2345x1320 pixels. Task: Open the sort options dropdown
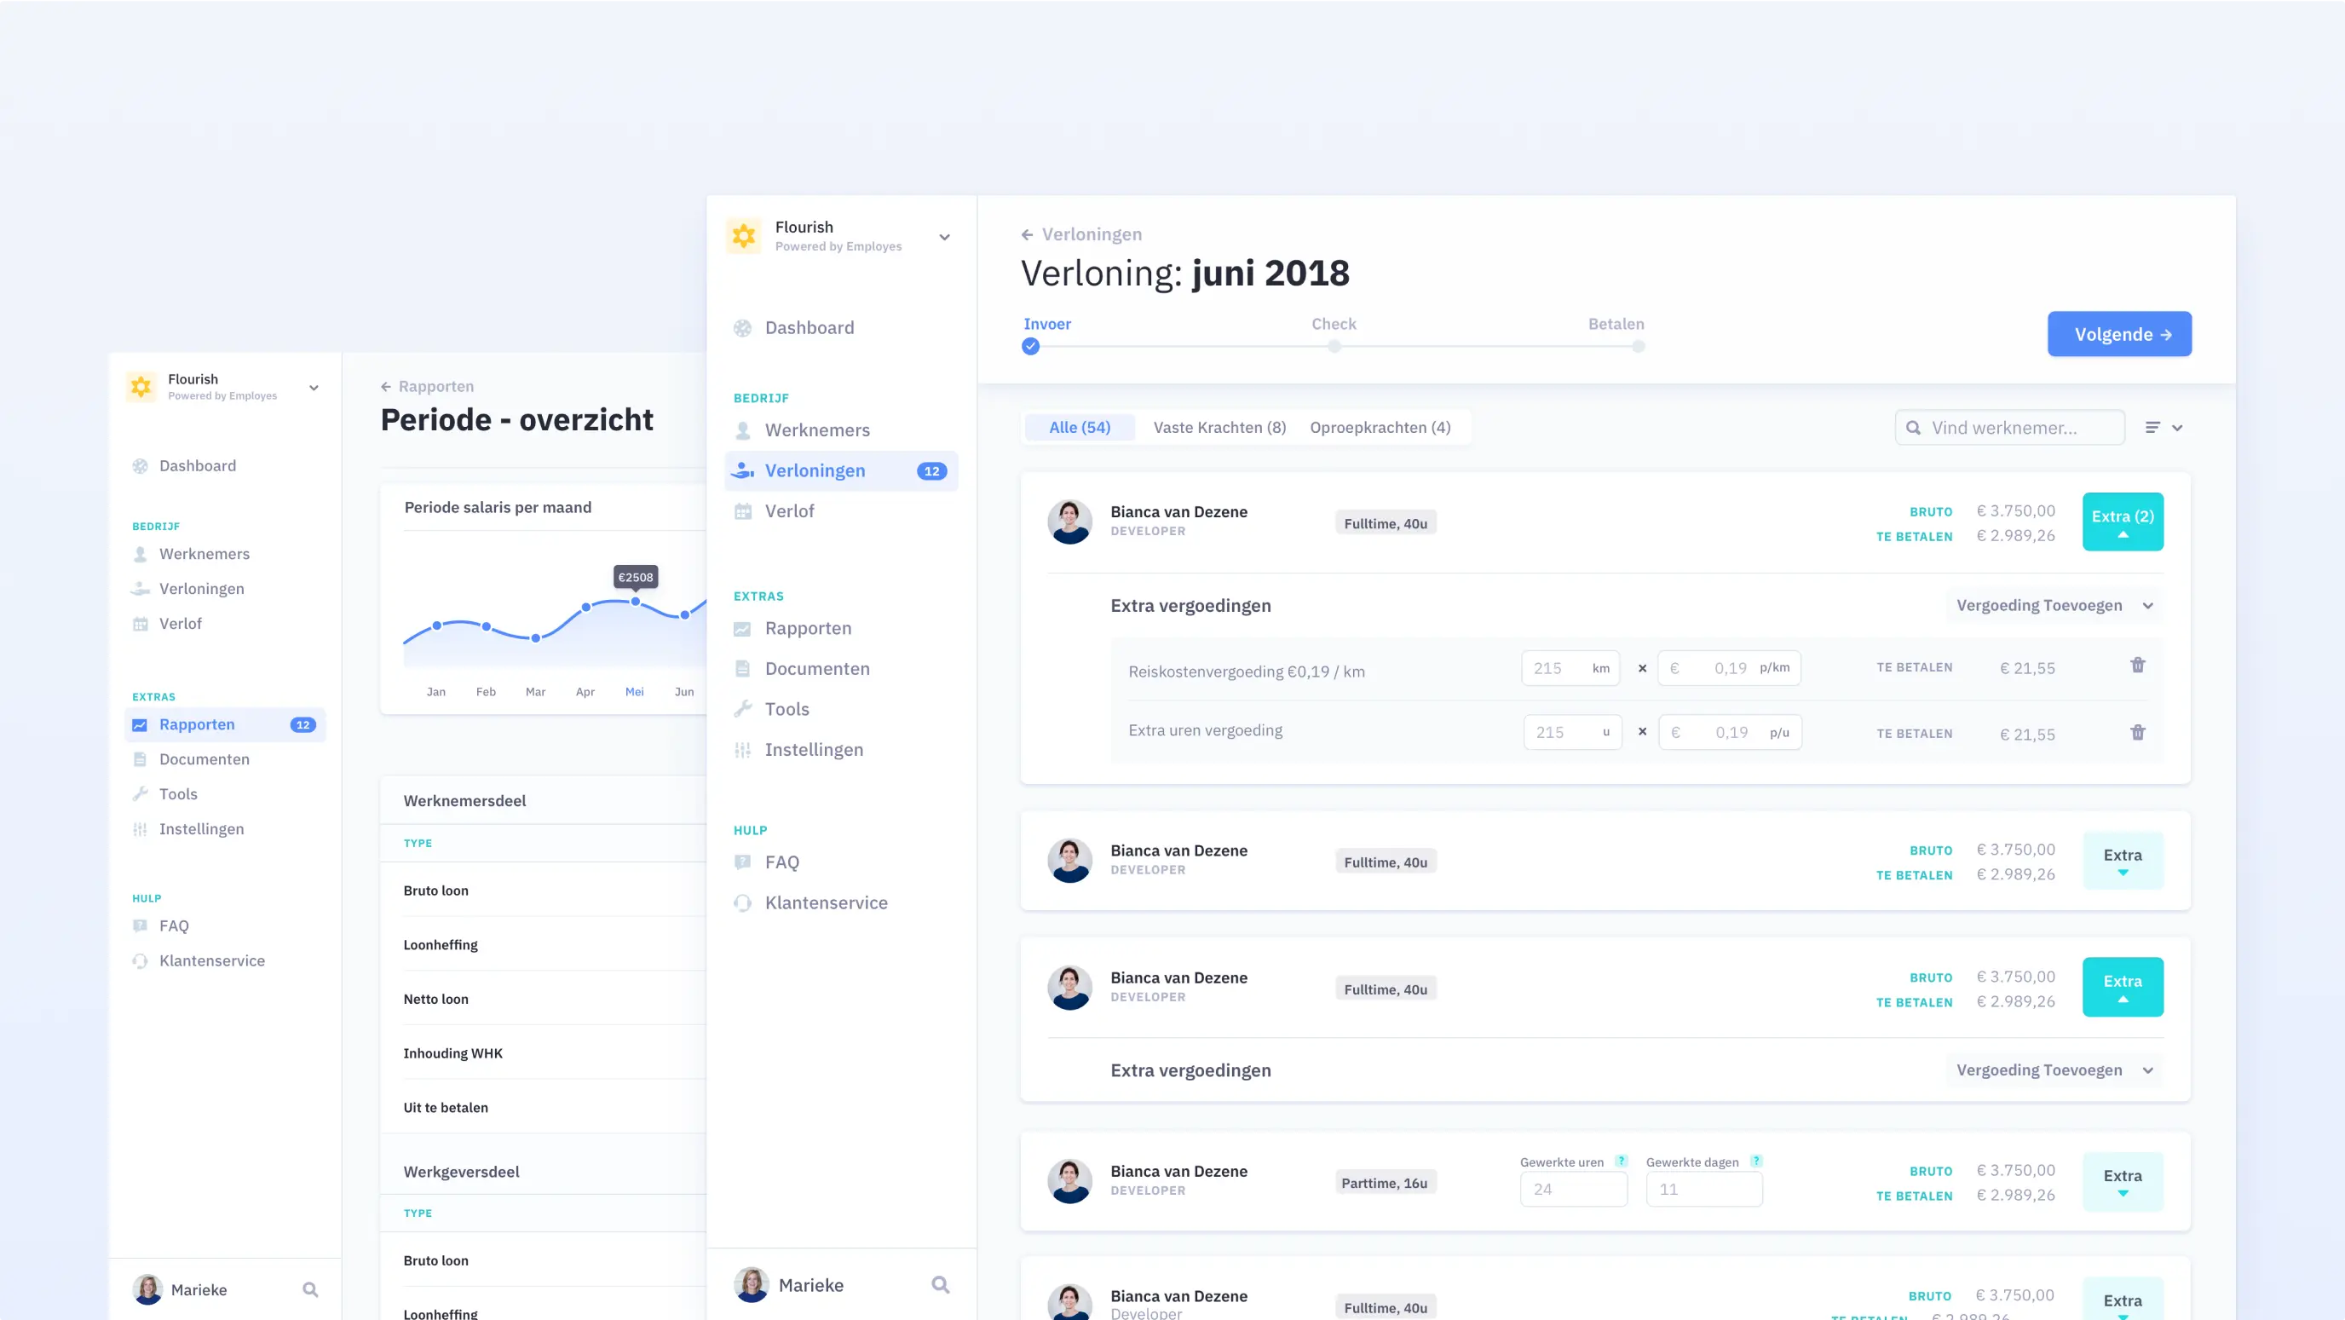[x=2164, y=427]
